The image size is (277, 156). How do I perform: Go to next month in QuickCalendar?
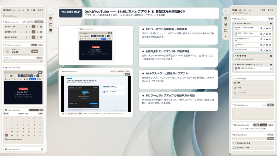41,114
